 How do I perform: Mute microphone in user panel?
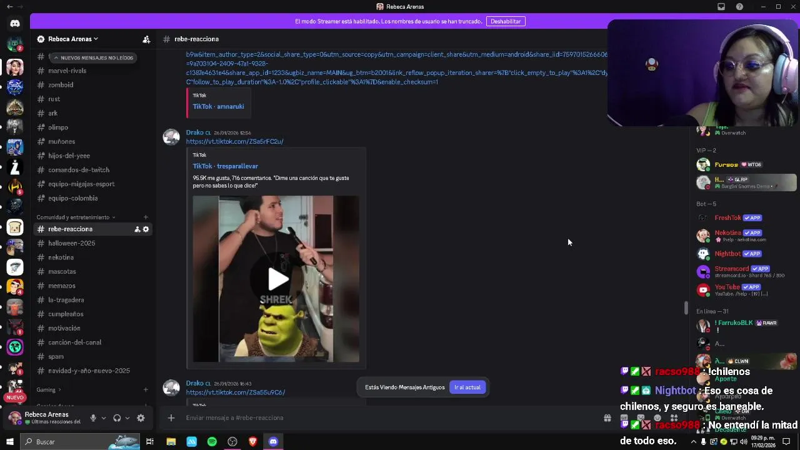point(93,418)
